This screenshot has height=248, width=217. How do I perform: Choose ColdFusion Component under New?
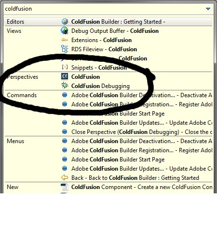tap(142, 187)
